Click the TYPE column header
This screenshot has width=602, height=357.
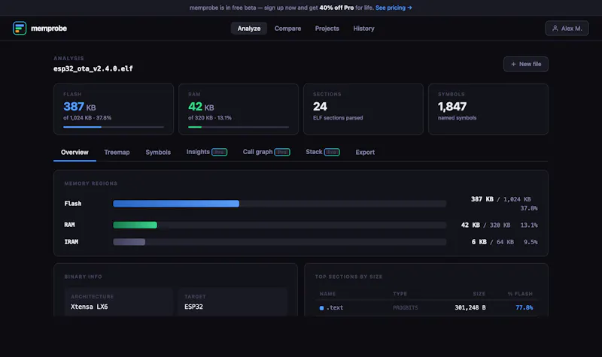(x=400, y=294)
